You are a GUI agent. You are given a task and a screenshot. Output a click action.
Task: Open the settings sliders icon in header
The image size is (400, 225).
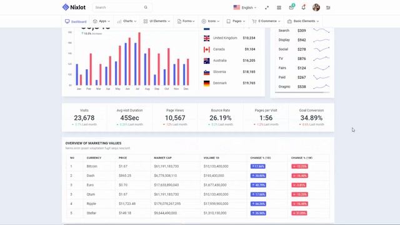328,7
